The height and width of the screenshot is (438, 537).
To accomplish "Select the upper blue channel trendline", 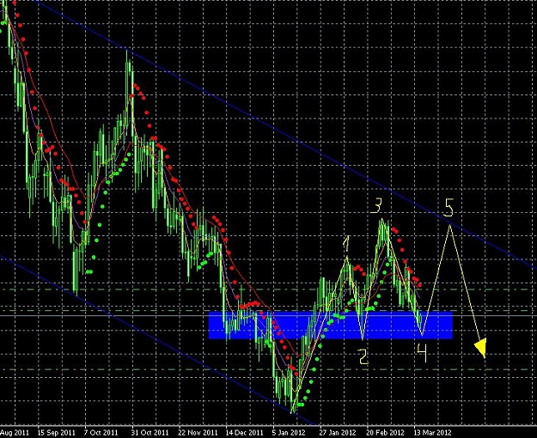I will click(x=286, y=135).
